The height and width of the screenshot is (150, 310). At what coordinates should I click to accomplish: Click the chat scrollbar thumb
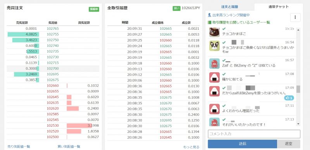[298, 89]
